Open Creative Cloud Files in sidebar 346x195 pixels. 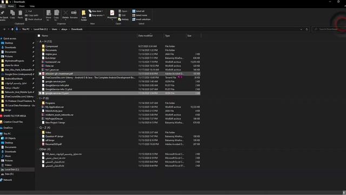pos(13,122)
